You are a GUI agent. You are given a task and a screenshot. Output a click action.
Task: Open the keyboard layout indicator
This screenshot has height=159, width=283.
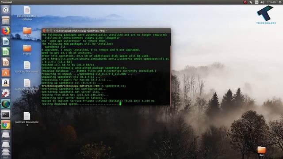(x=256, y=2)
